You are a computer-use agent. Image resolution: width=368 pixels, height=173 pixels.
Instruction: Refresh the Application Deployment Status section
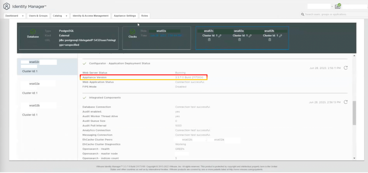pos(345,68)
